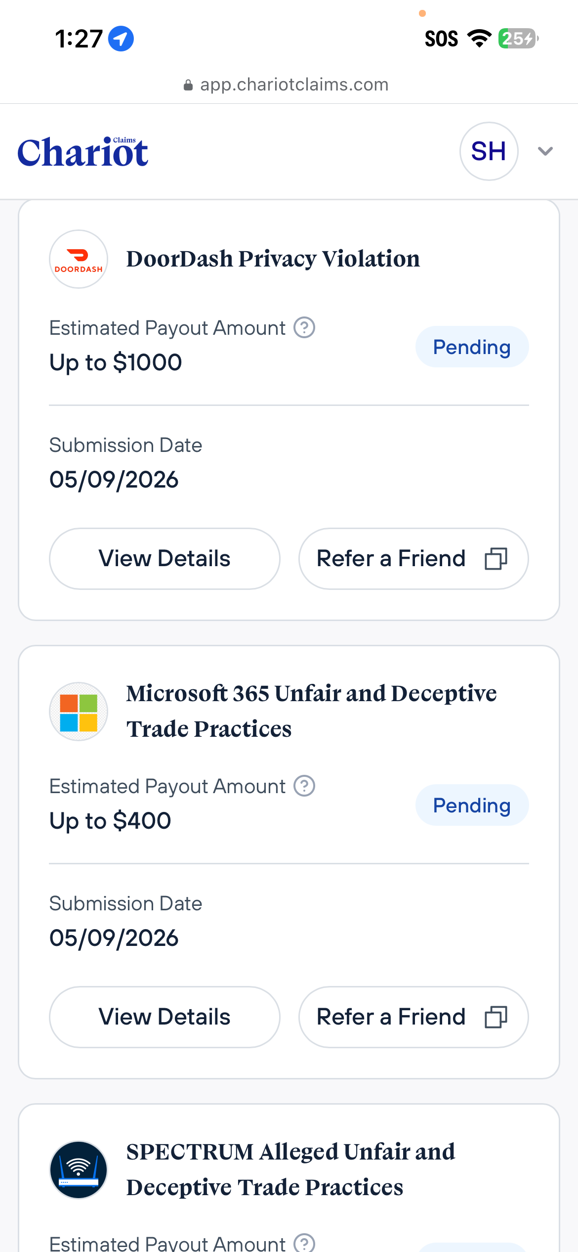Copy referral link icon in Microsoft card
Viewport: 578px width, 1252px height.
pos(496,1018)
